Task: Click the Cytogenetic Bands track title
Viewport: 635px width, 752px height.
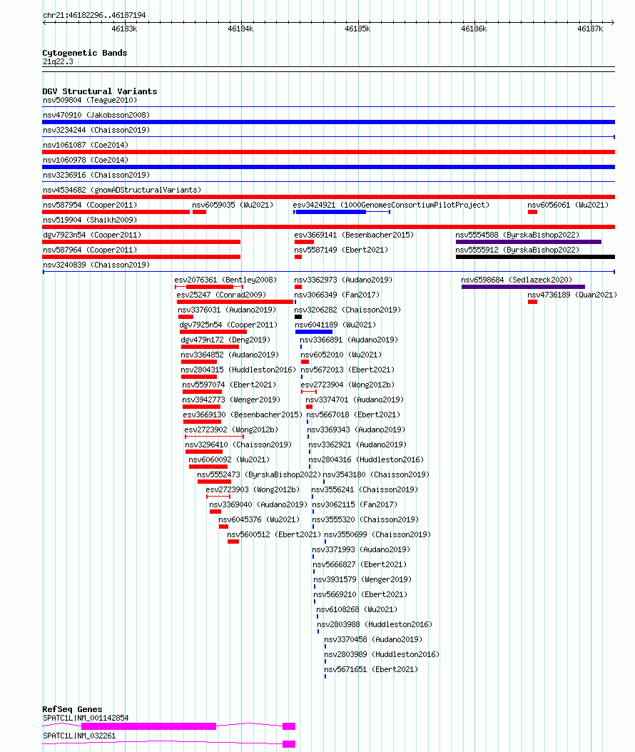Action: click(x=85, y=53)
